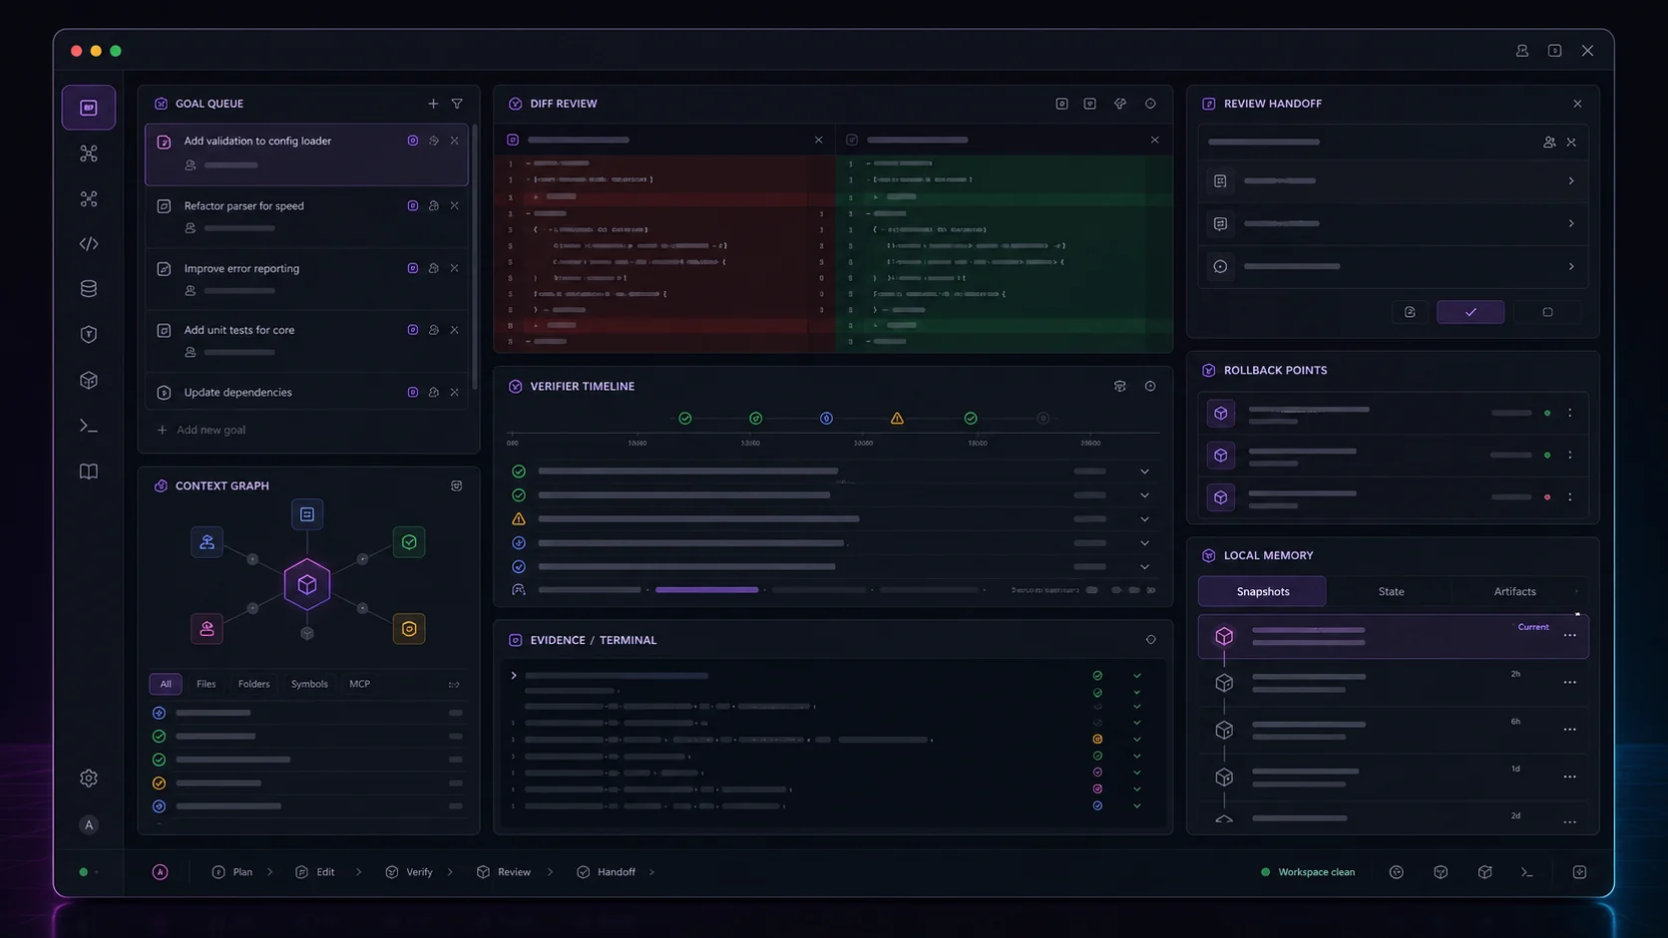Select the Current snapshot in Local Memory
The image size is (1668, 938).
pos(1393,637)
